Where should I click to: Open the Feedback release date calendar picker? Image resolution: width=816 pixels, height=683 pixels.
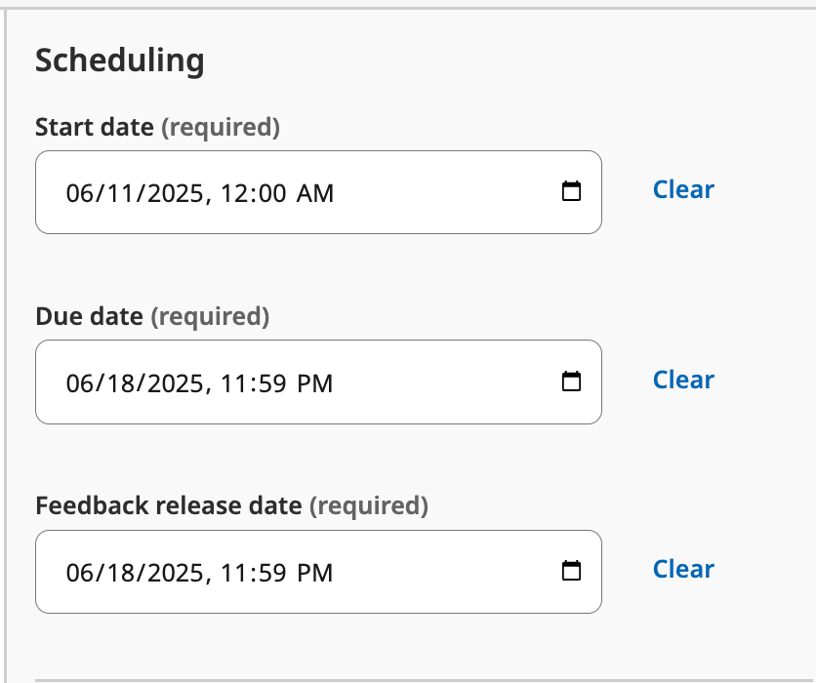(572, 571)
